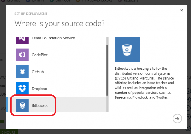Go to next step with arrow button
191x134 pixels.
coord(177,118)
